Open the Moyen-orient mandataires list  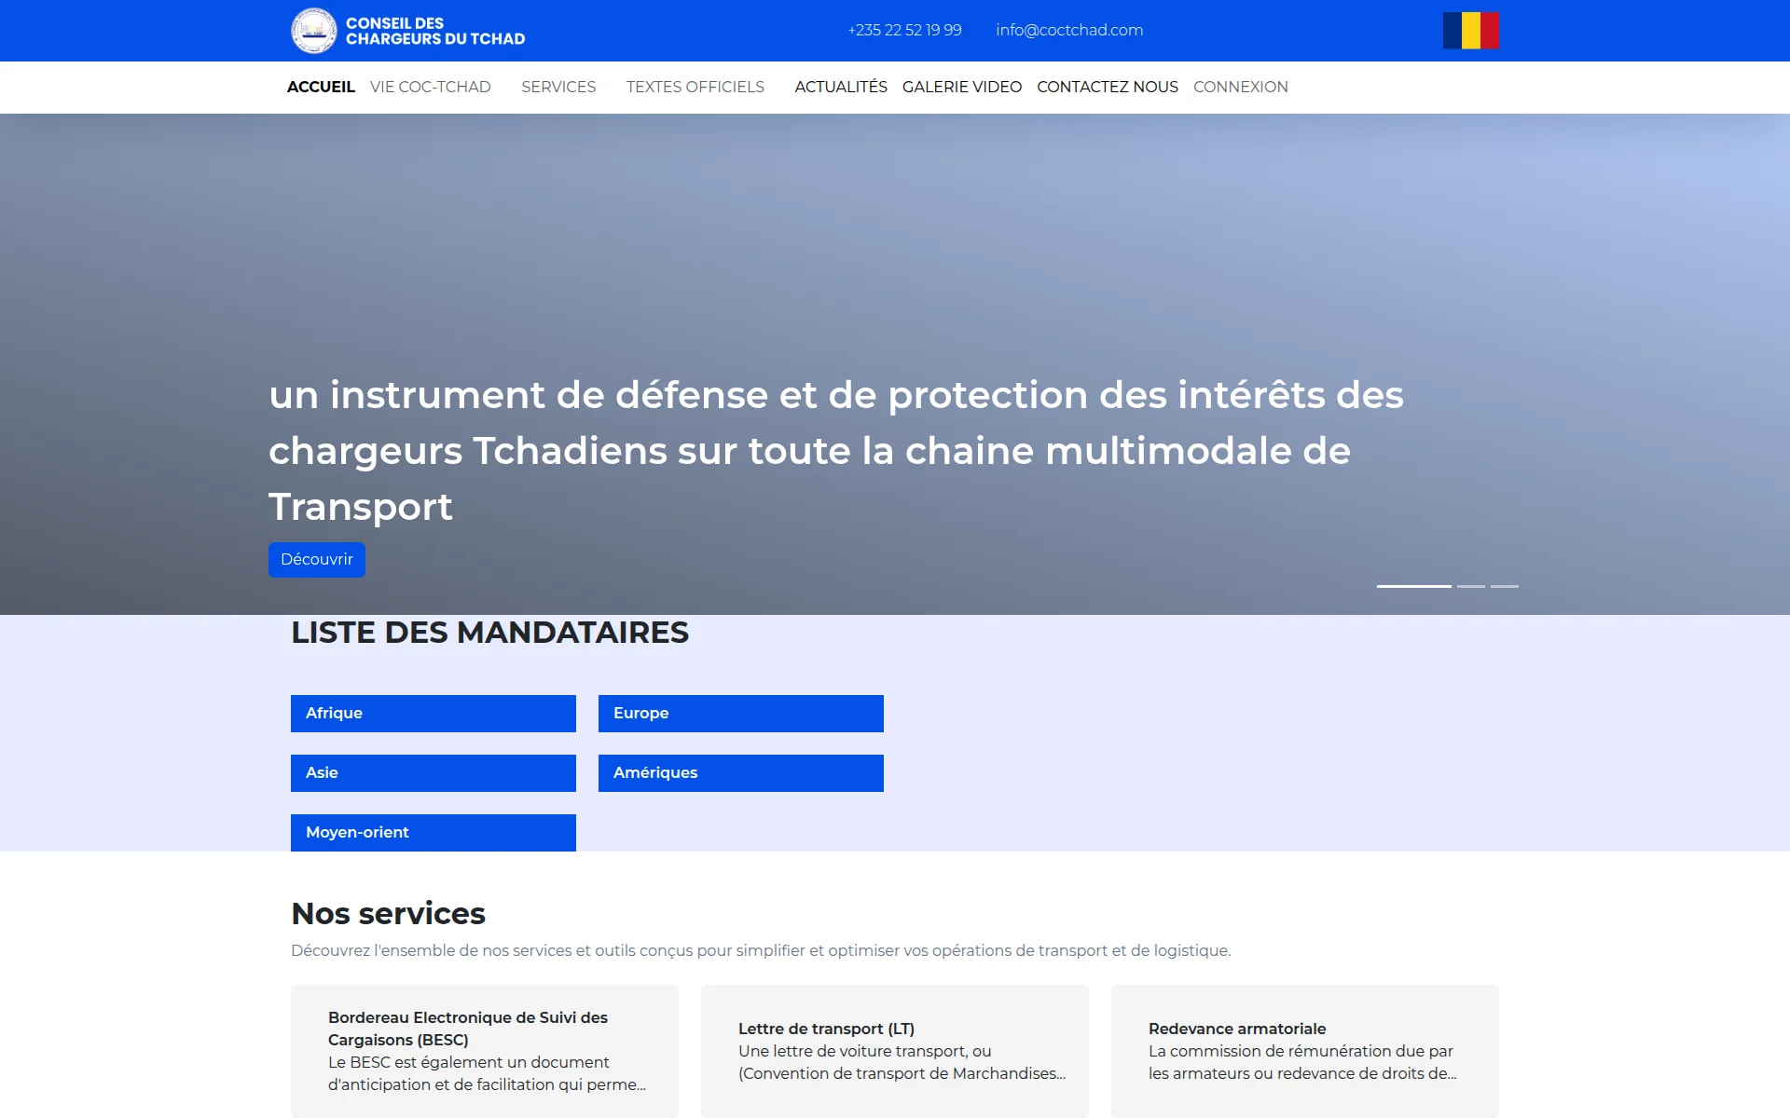[x=434, y=833]
